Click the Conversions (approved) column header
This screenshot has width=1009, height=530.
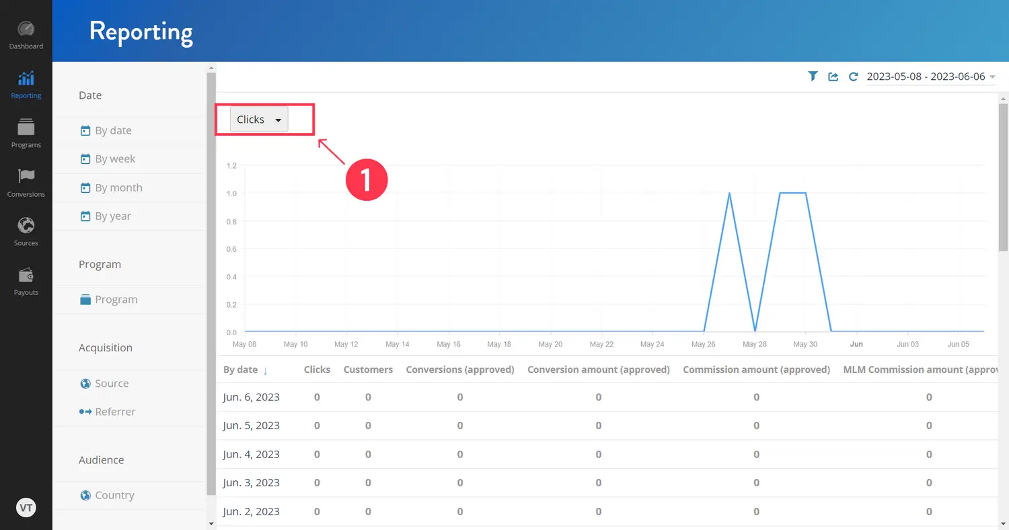(460, 369)
